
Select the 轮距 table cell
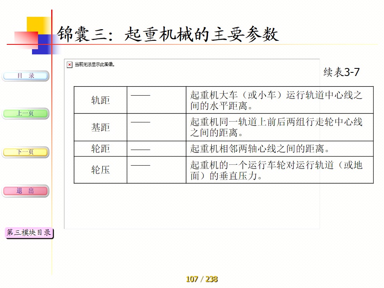point(100,149)
